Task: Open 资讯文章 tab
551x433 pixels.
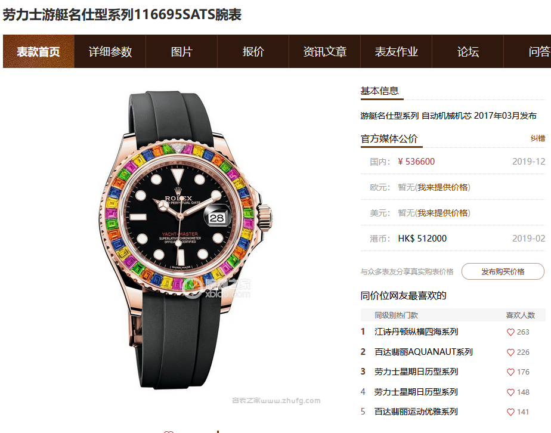Action: click(324, 51)
